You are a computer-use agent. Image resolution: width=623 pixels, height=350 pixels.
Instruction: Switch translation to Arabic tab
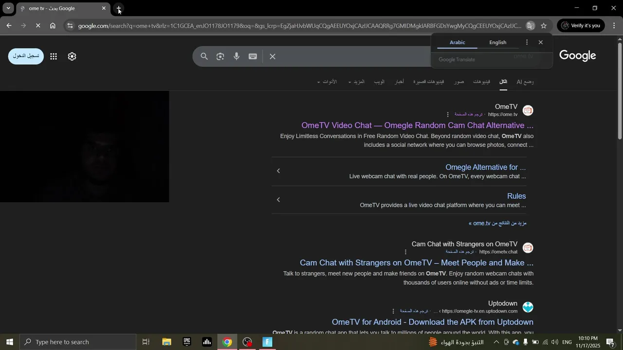(457, 42)
